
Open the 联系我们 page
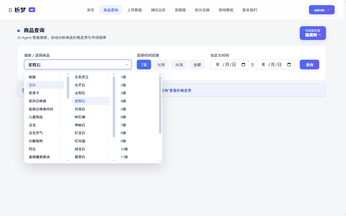pos(250,10)
